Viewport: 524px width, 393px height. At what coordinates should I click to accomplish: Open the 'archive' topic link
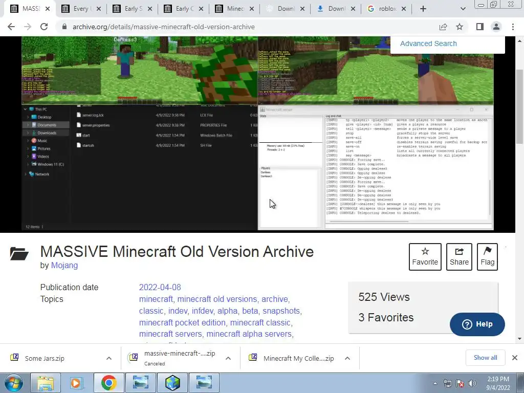pyautogui.click(x=275, y=299)
